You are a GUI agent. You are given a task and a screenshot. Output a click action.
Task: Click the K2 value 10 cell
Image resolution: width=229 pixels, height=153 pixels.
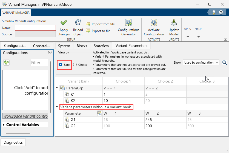[124, 101]
